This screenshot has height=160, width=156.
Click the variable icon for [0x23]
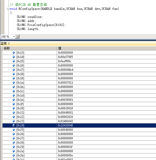(x=14, y=121)
